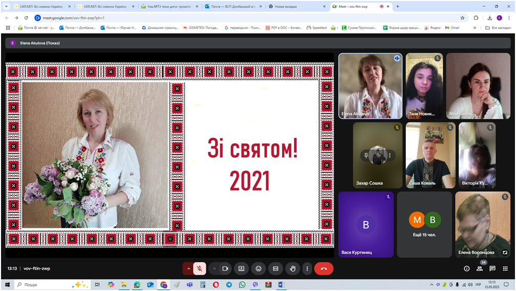
Task: Toggle closed captions in Meet
Action: 276,268
